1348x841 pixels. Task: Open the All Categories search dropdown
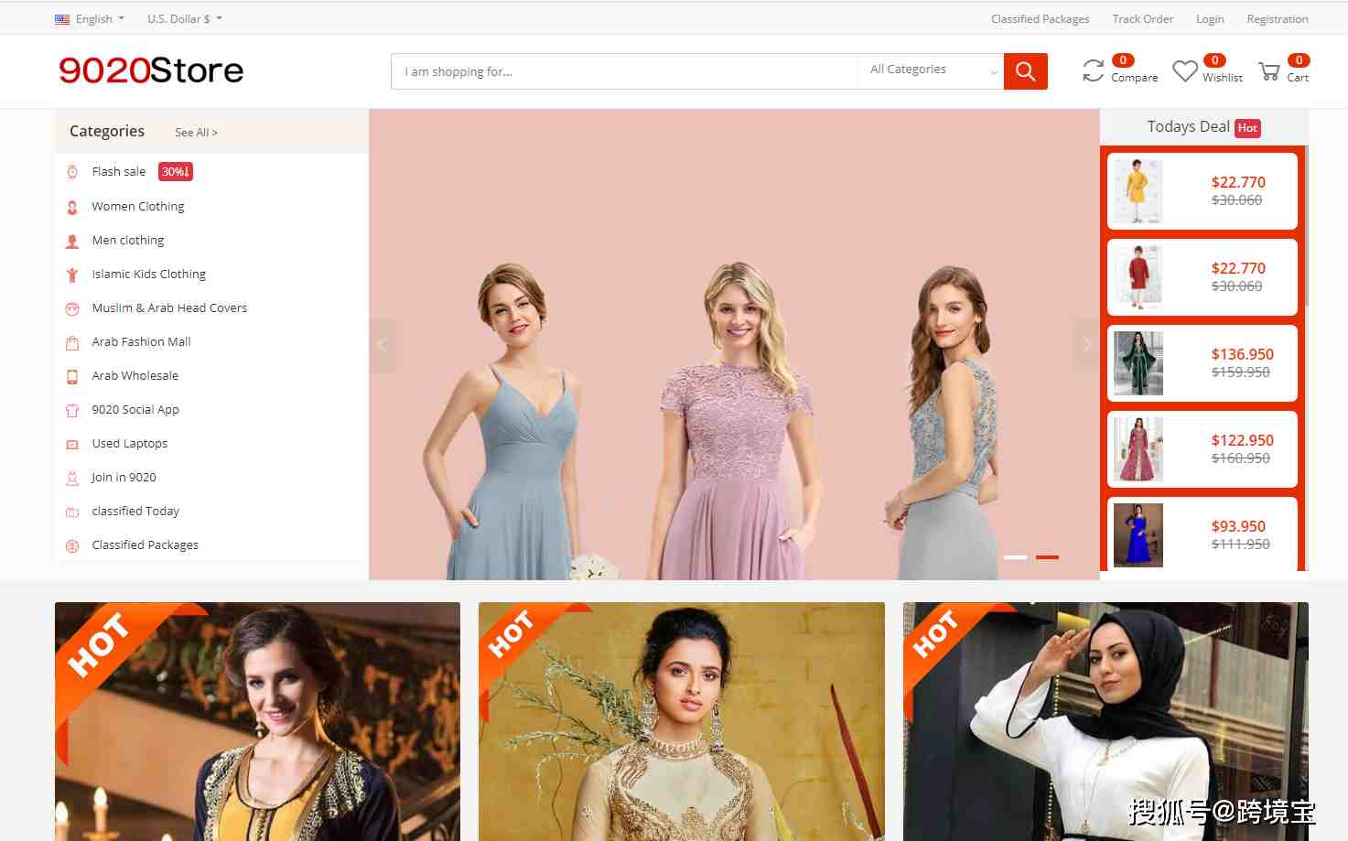931,70
